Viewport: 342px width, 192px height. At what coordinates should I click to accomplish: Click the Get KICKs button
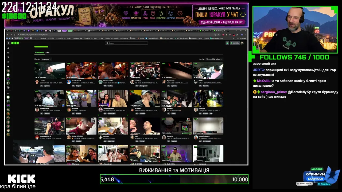[235, 43]
